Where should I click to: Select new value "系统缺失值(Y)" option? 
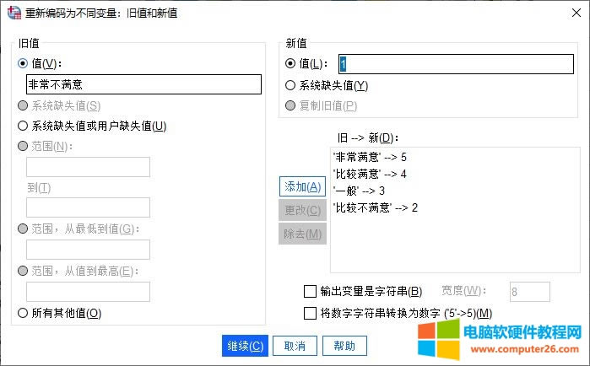click(x=291, y=84)
